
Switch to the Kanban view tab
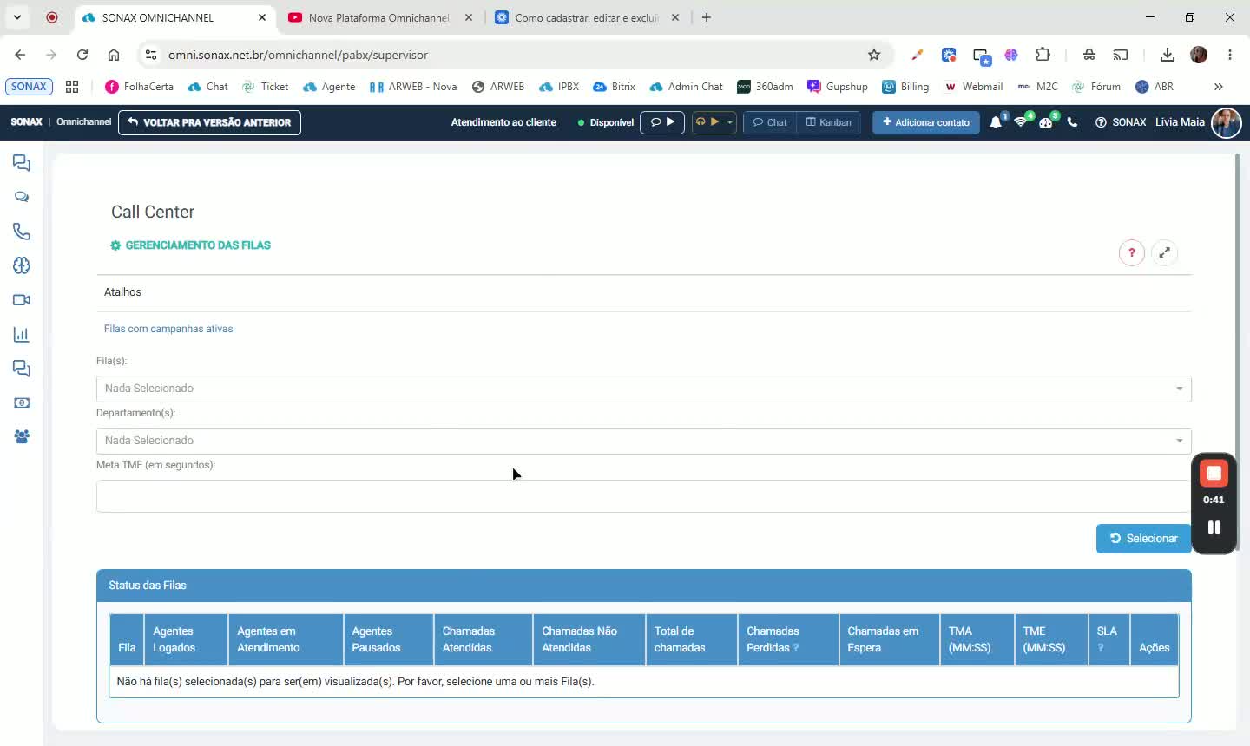[x=829, y=122]
